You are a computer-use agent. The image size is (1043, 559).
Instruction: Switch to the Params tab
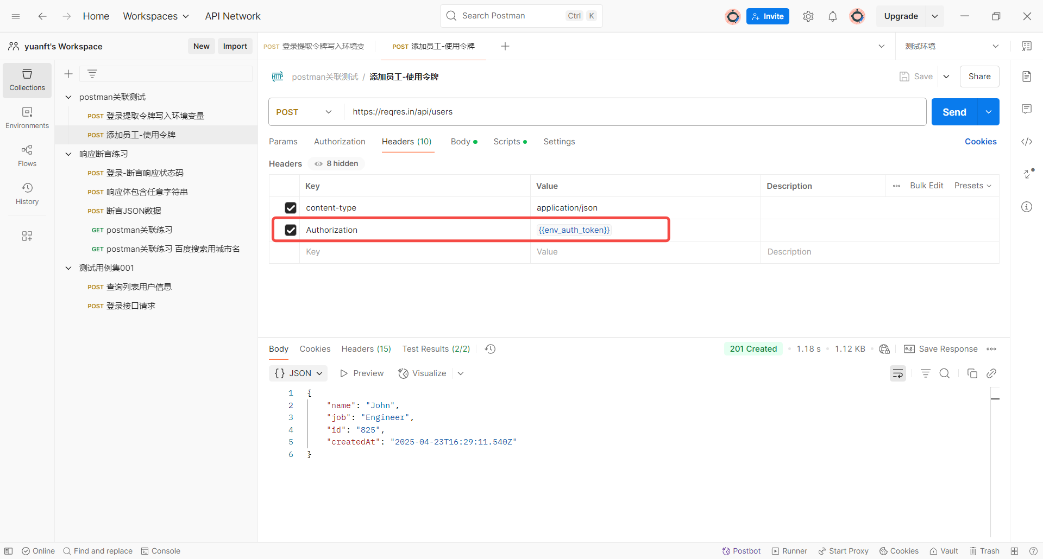tap(283, 142)
